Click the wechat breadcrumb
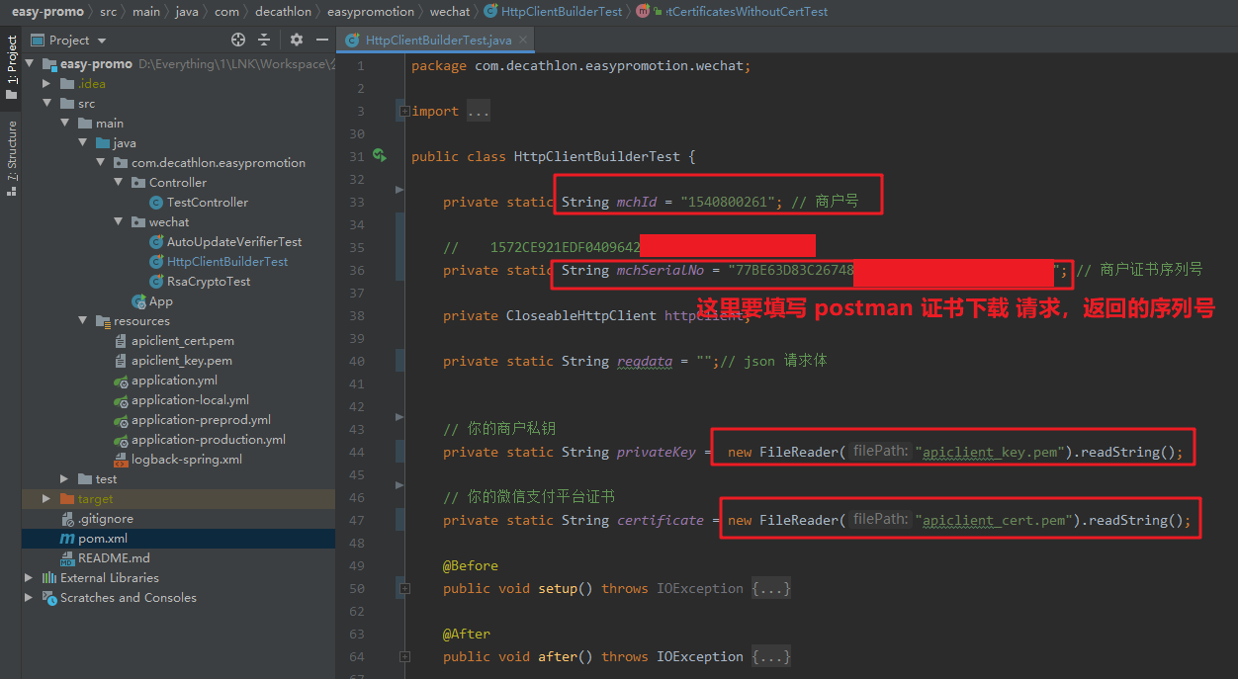 450,12
